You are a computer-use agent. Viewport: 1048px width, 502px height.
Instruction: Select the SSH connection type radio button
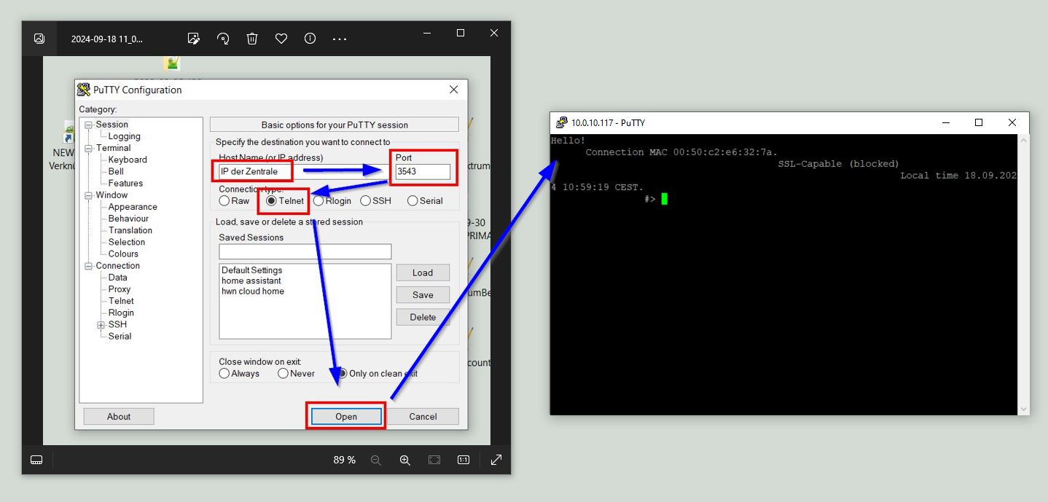pos(367,201)
